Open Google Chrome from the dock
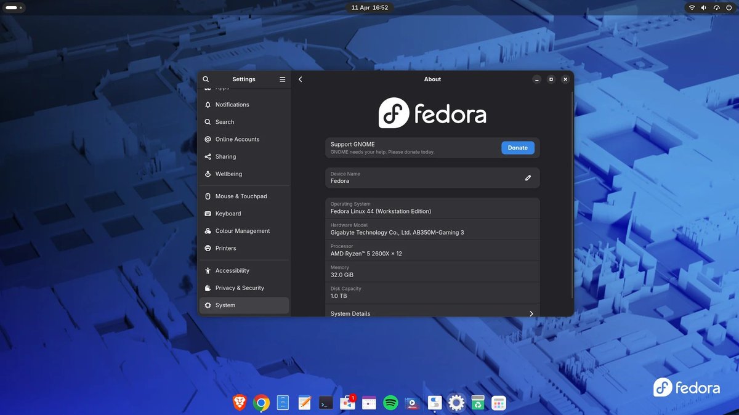Viewport: 739px width, 415px height. pos(261,403)
